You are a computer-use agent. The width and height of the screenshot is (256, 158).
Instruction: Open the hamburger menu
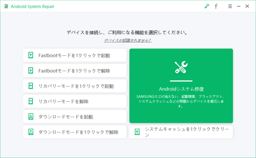[230, 6]
